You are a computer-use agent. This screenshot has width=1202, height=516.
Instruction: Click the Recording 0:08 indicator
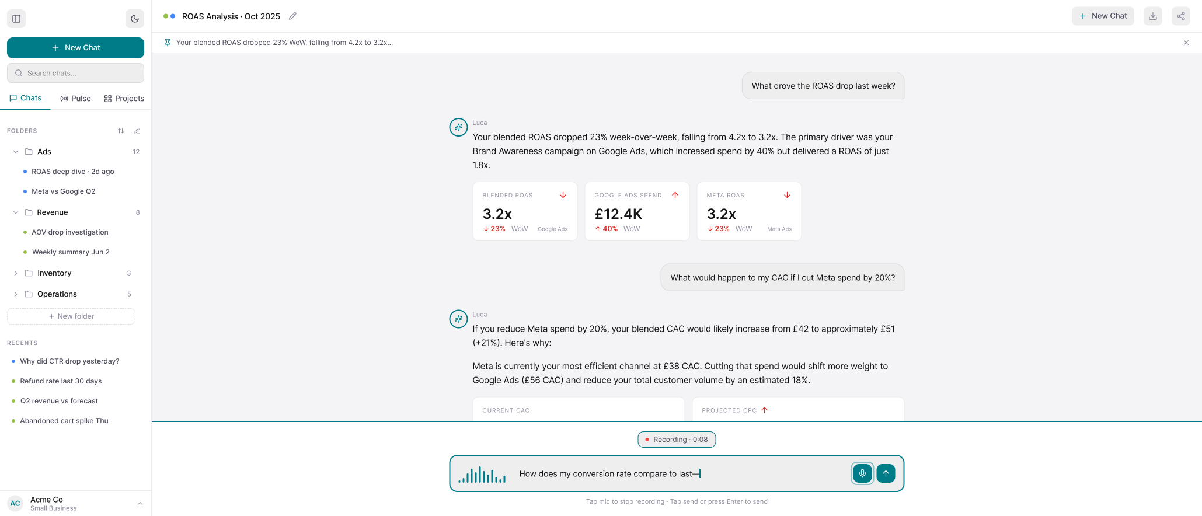click(x=677, y=440)
